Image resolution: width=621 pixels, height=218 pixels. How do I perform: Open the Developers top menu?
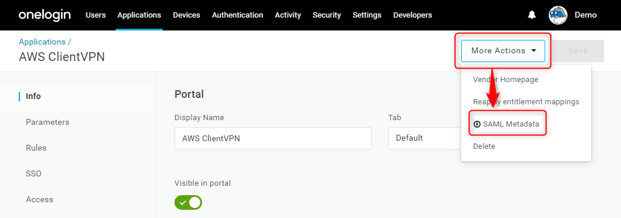(x=412, y=15)
